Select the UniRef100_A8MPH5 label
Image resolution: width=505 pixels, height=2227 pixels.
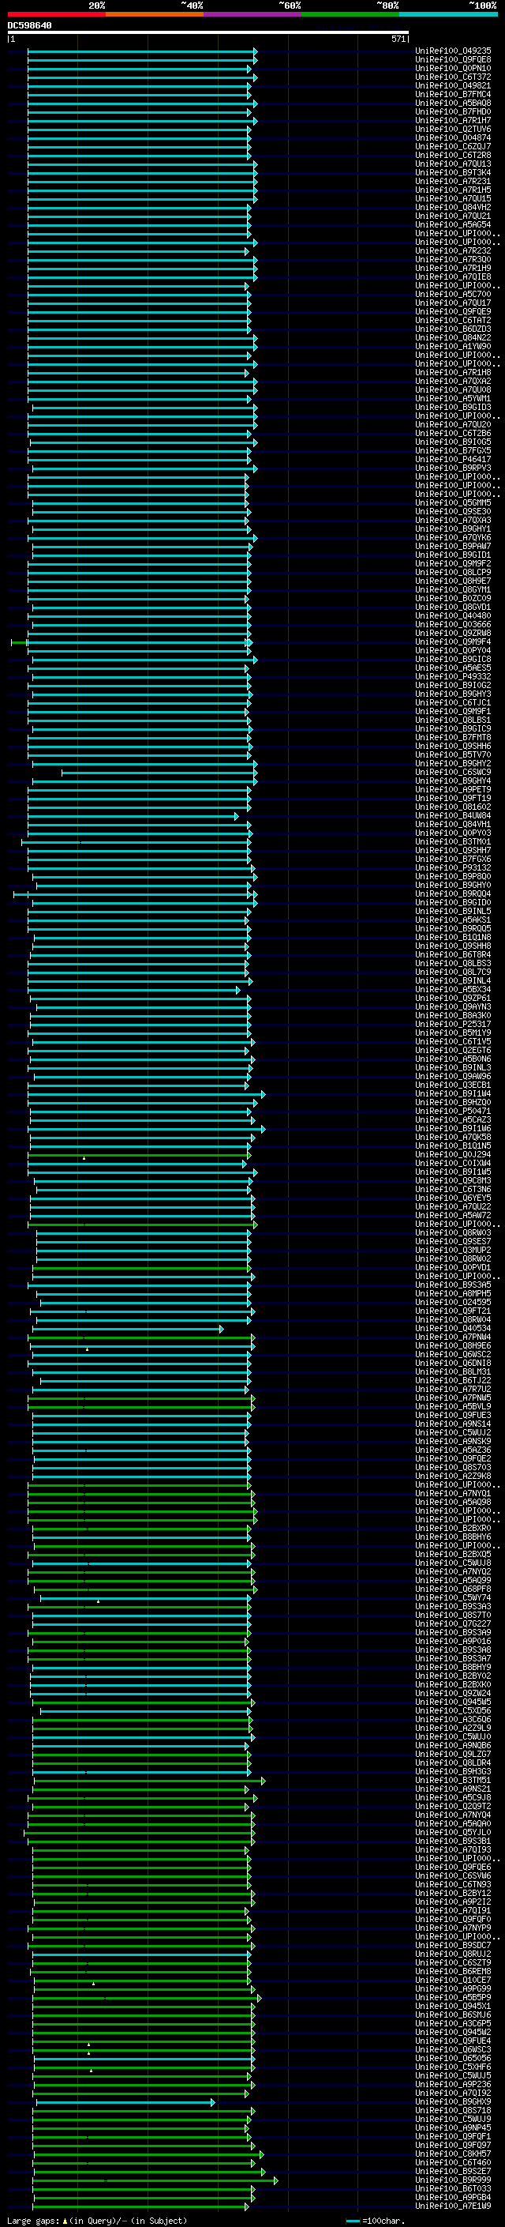pyautogui.click(x=453, y=1293)
